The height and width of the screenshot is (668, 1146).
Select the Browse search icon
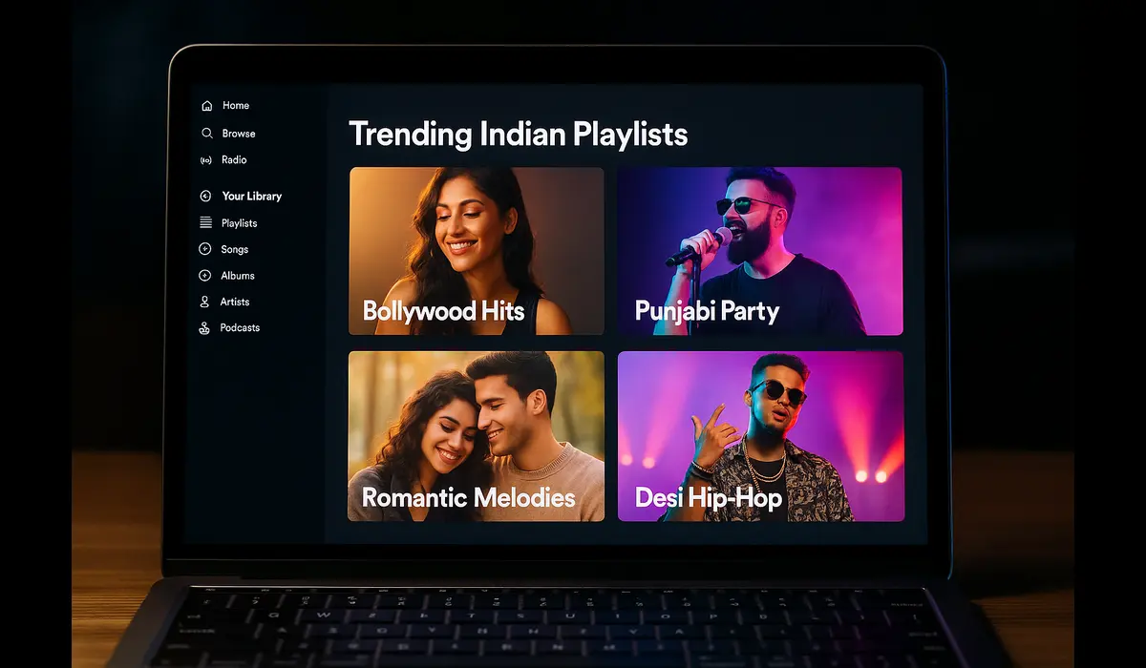click(x=206, y=134)
